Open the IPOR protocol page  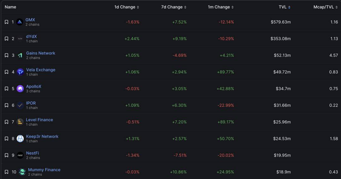[31, 103]
